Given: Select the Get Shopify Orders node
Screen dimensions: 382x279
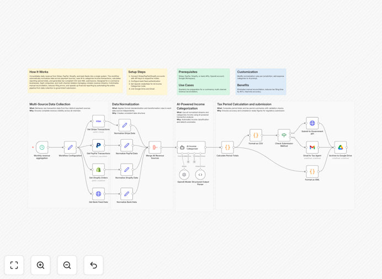Looking at the screenshot, I should 98,170.
